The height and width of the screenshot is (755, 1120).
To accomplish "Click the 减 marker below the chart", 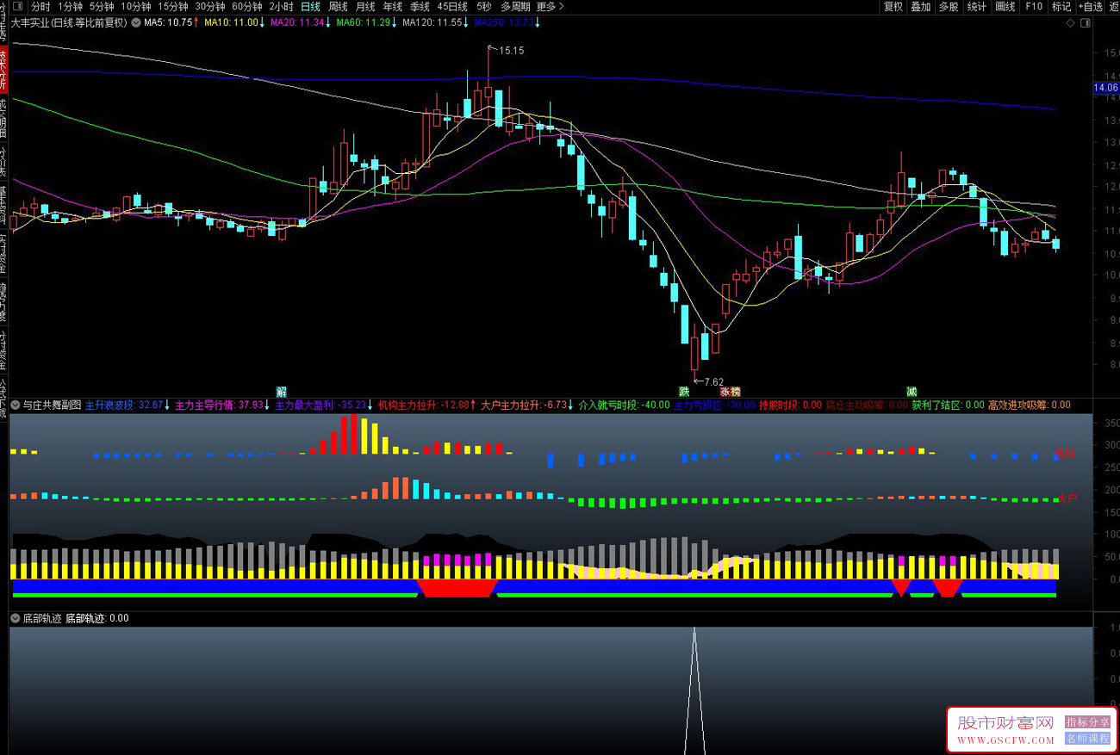I will point(912,392).
